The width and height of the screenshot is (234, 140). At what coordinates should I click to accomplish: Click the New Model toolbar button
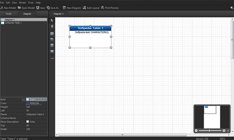[x=8, y=8]
